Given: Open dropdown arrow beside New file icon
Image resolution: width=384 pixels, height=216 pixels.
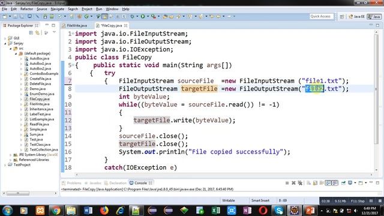Looking at the screenshot, I should click(10, 16).
